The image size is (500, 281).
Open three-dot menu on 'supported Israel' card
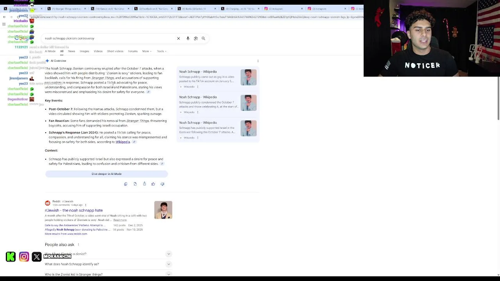click(x=198, y=137)
